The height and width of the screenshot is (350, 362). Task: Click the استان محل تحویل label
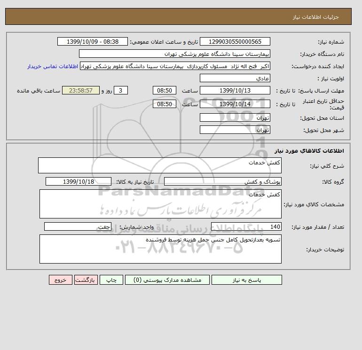[x=322, y=118]
